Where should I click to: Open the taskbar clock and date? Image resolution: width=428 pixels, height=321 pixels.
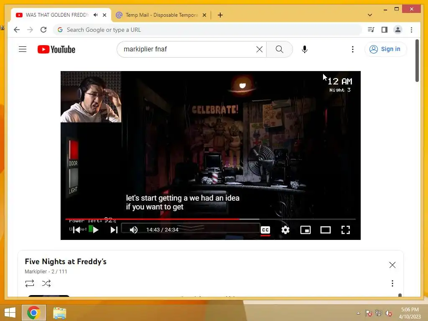[410, 313]
